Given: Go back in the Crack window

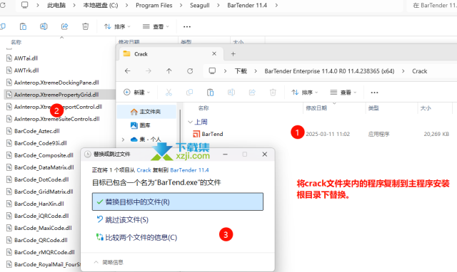Looking at the screenshot, I should 127,71.
